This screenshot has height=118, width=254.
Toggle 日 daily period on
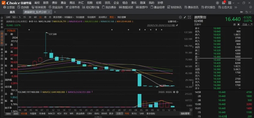[x=40, y=17]
